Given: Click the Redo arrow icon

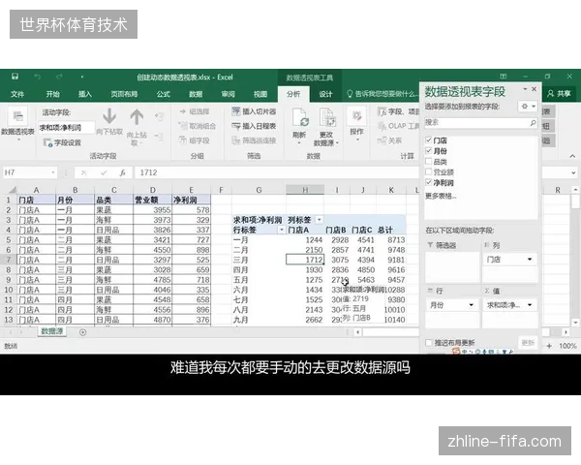Looking at the screenshot, I should 59,77.
